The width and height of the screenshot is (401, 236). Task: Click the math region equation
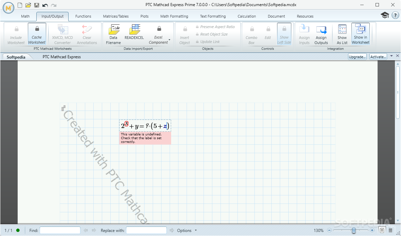coord(145,126)
